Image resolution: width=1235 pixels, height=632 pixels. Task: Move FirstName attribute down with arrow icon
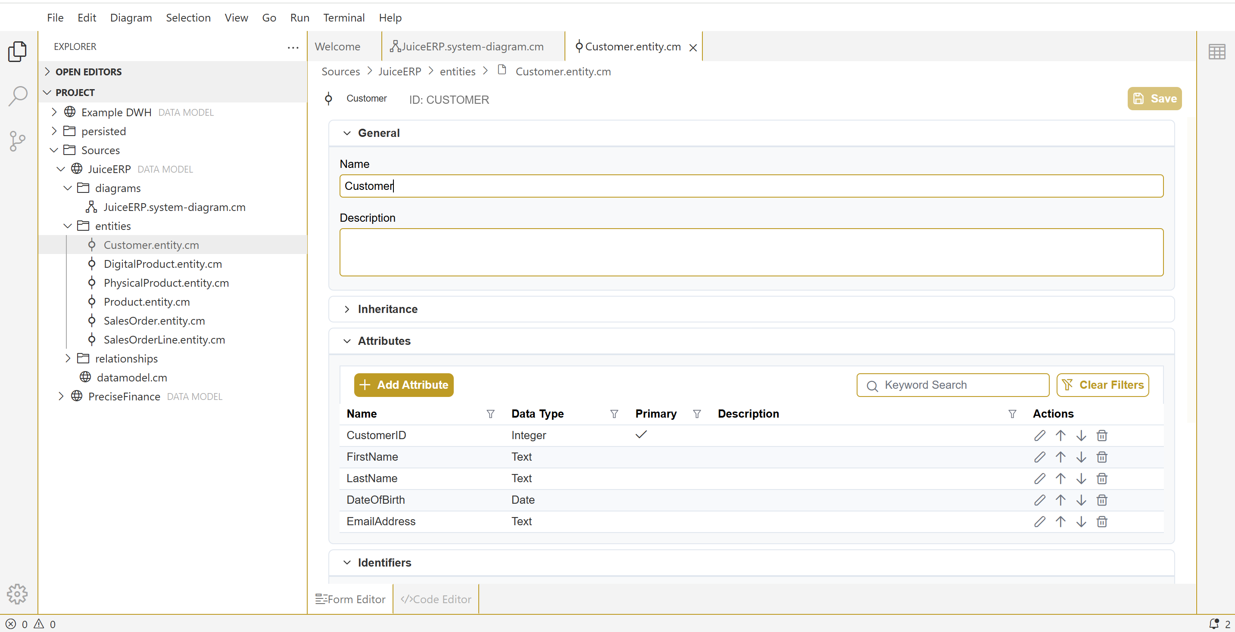[1081, 457]
